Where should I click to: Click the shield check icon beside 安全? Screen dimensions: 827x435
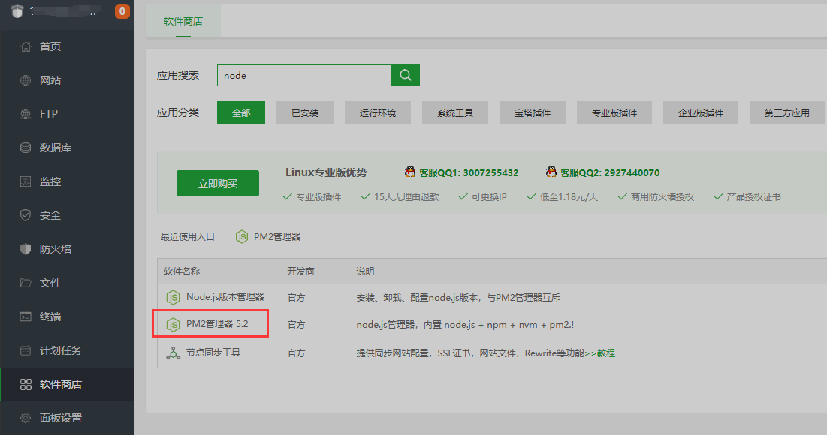click(26, 215)
